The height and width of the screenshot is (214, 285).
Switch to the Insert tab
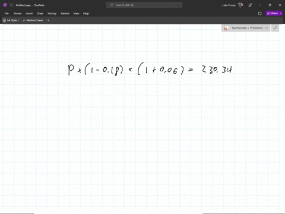[x=29, y=14]
